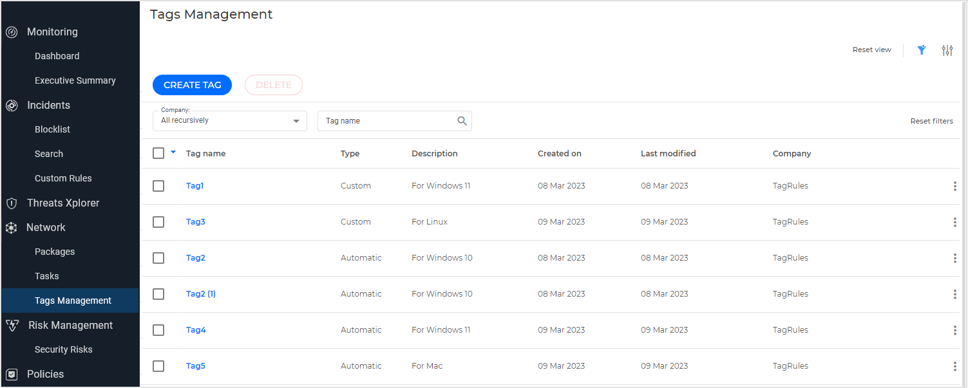Open the three-dot menu for Tag1
The height and width of the screenshot is (388, 968).
[x=954, y=186]
